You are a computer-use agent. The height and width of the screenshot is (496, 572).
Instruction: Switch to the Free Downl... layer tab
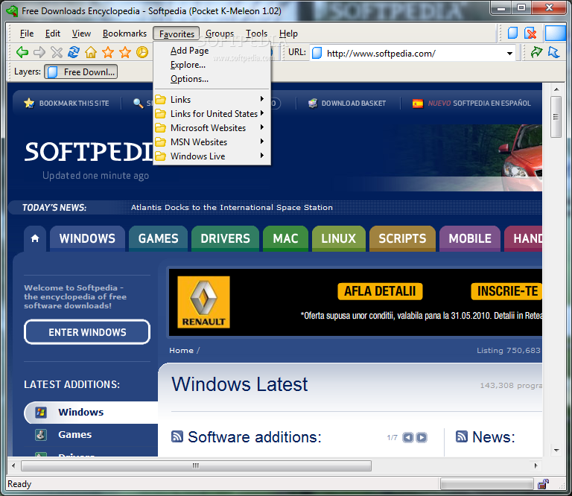tap(81, 71)
